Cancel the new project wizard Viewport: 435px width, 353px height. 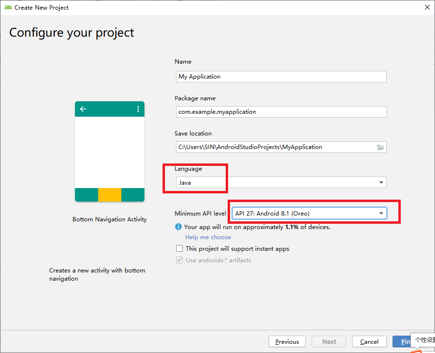(x=369, y=341)
